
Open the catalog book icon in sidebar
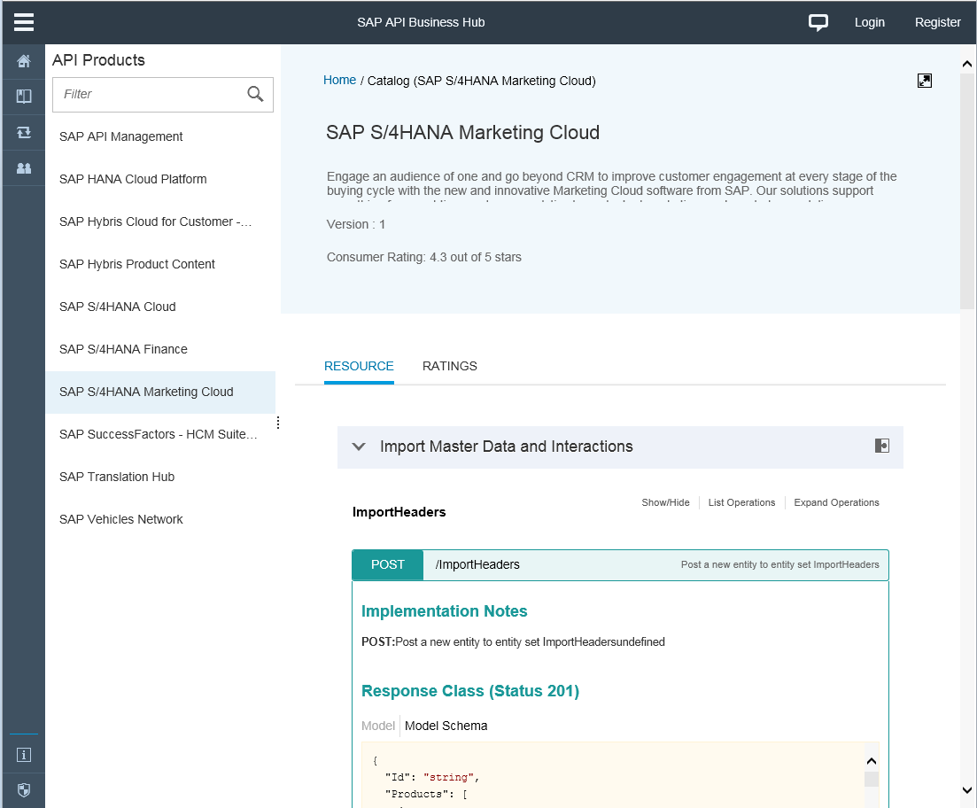coord(24,97)
